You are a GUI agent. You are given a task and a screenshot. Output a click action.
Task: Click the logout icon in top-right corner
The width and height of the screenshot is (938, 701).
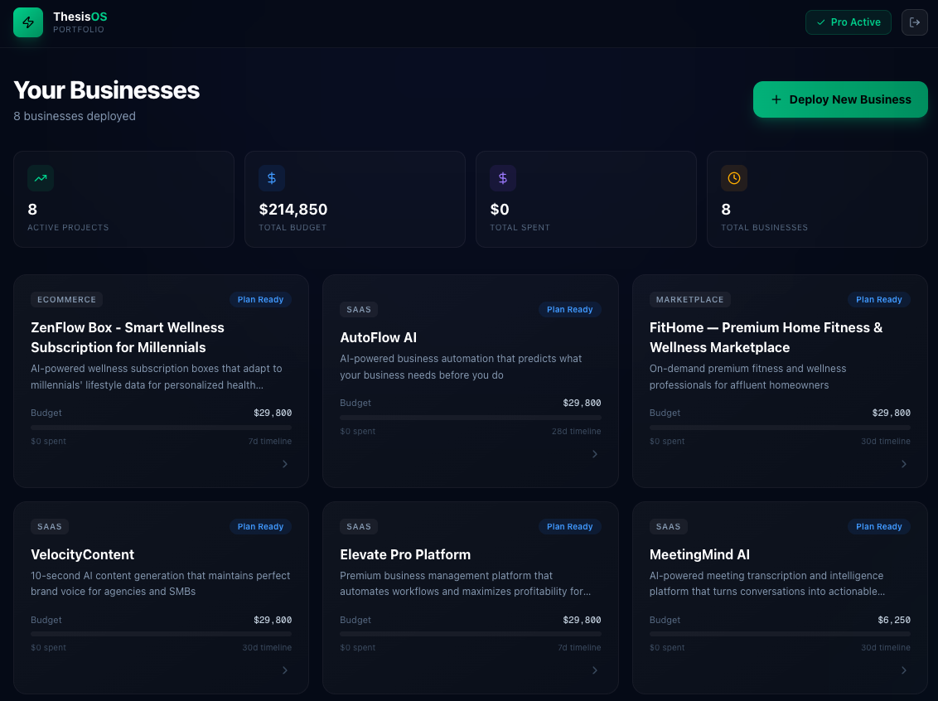click(x=915, y=22)
